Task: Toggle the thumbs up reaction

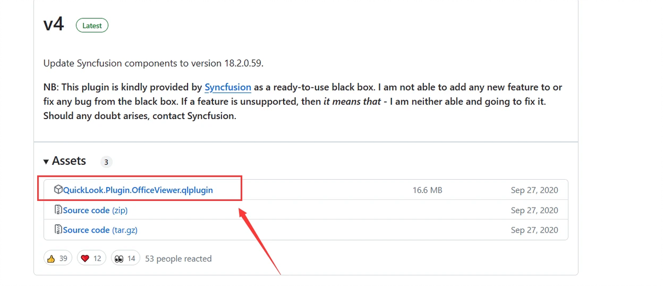Action: coord(58,258)
